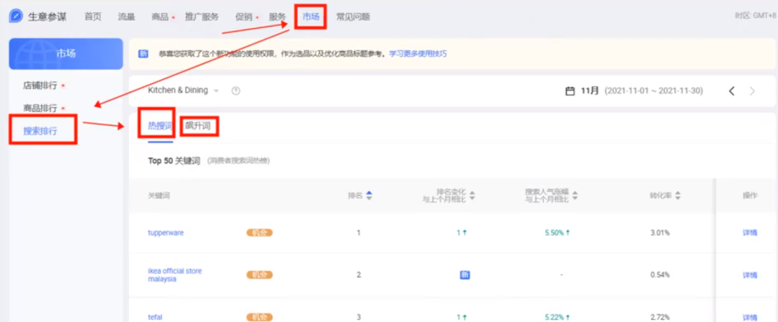Click the 11月 date range text

pyautogui.click(x=642, y=91)
